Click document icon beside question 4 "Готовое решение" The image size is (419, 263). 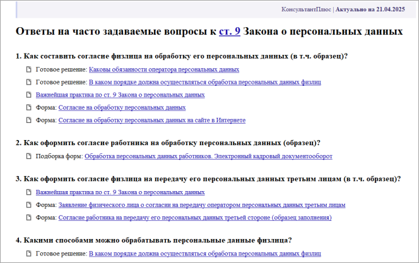28,254
